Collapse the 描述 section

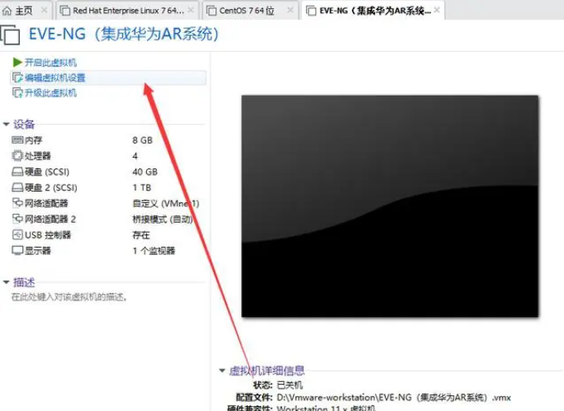coord(6,282)
